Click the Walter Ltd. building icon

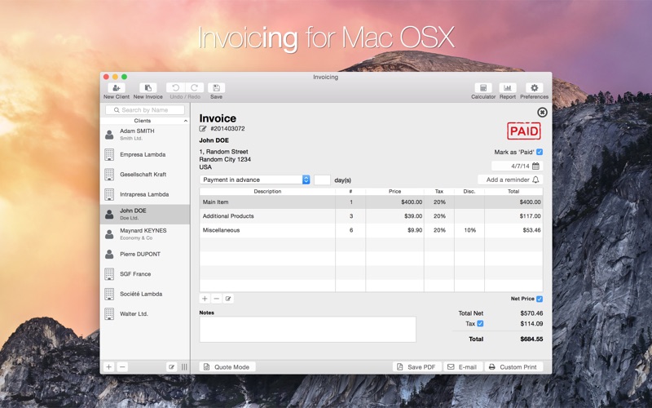[109, 314]
